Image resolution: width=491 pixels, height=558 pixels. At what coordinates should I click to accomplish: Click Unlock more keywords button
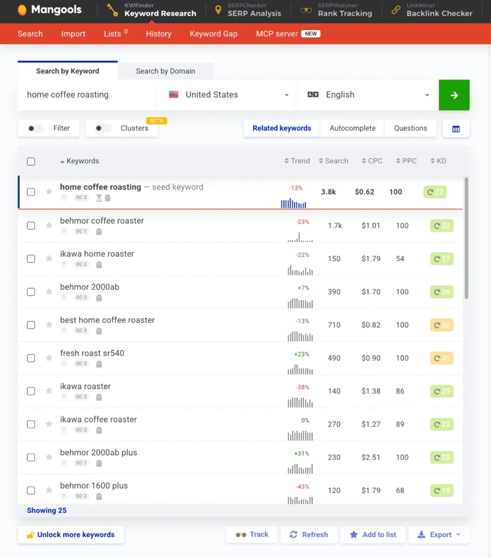pos(71,535)
